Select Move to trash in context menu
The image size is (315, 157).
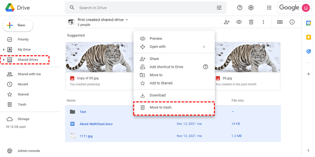point(161,107)
